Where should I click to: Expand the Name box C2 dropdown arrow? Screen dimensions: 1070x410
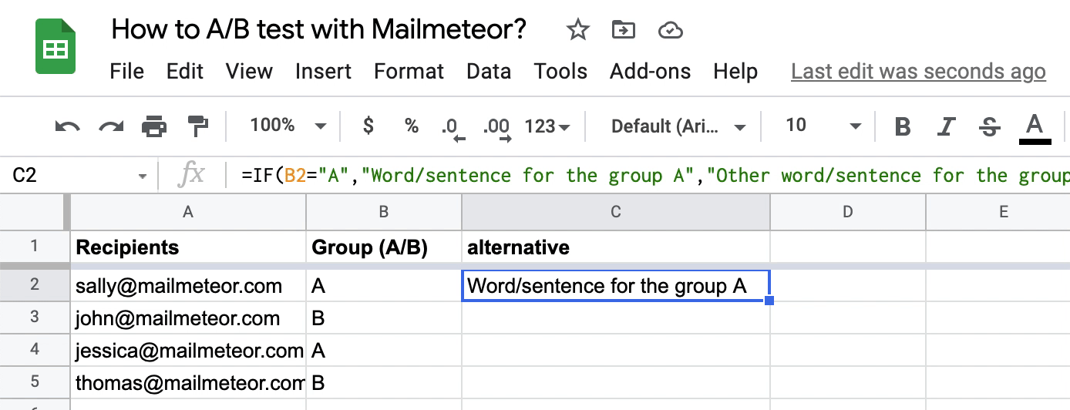pos(143,176)
